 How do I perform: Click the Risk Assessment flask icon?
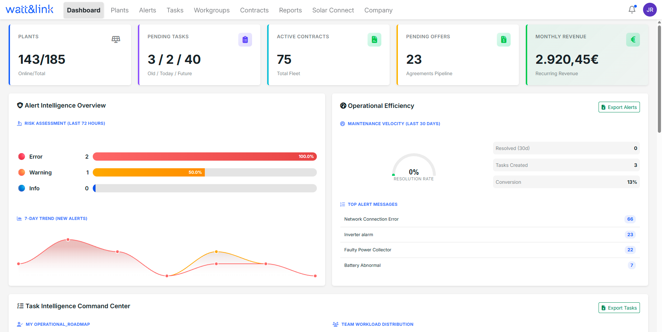pos(19,123)
